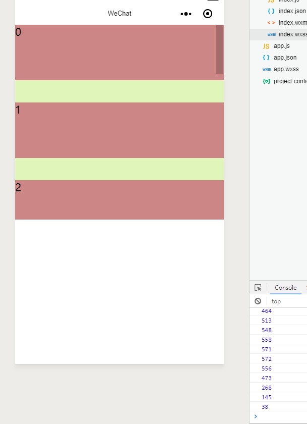This screenshot has height=424, width=307.
Task: Click the app.json braces icon
Action: (x=266, y=58)
